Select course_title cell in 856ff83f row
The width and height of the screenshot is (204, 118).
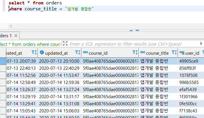click(x=158, y=68)
